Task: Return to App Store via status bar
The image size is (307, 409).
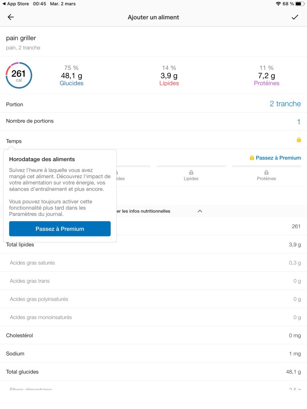Action: point(16,4)
